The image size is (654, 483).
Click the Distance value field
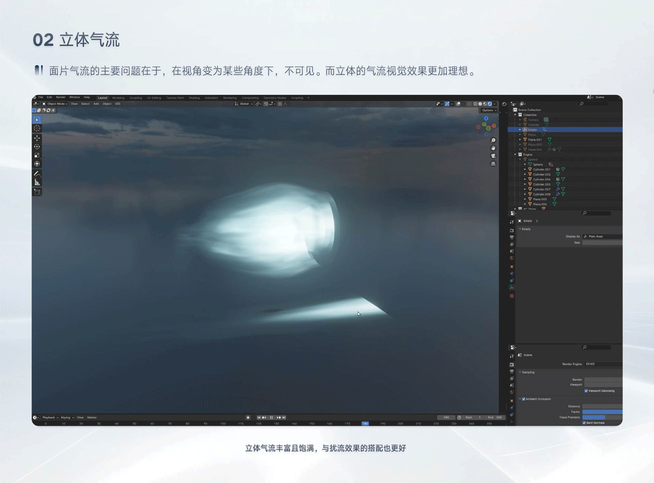[x=602, y=406]
